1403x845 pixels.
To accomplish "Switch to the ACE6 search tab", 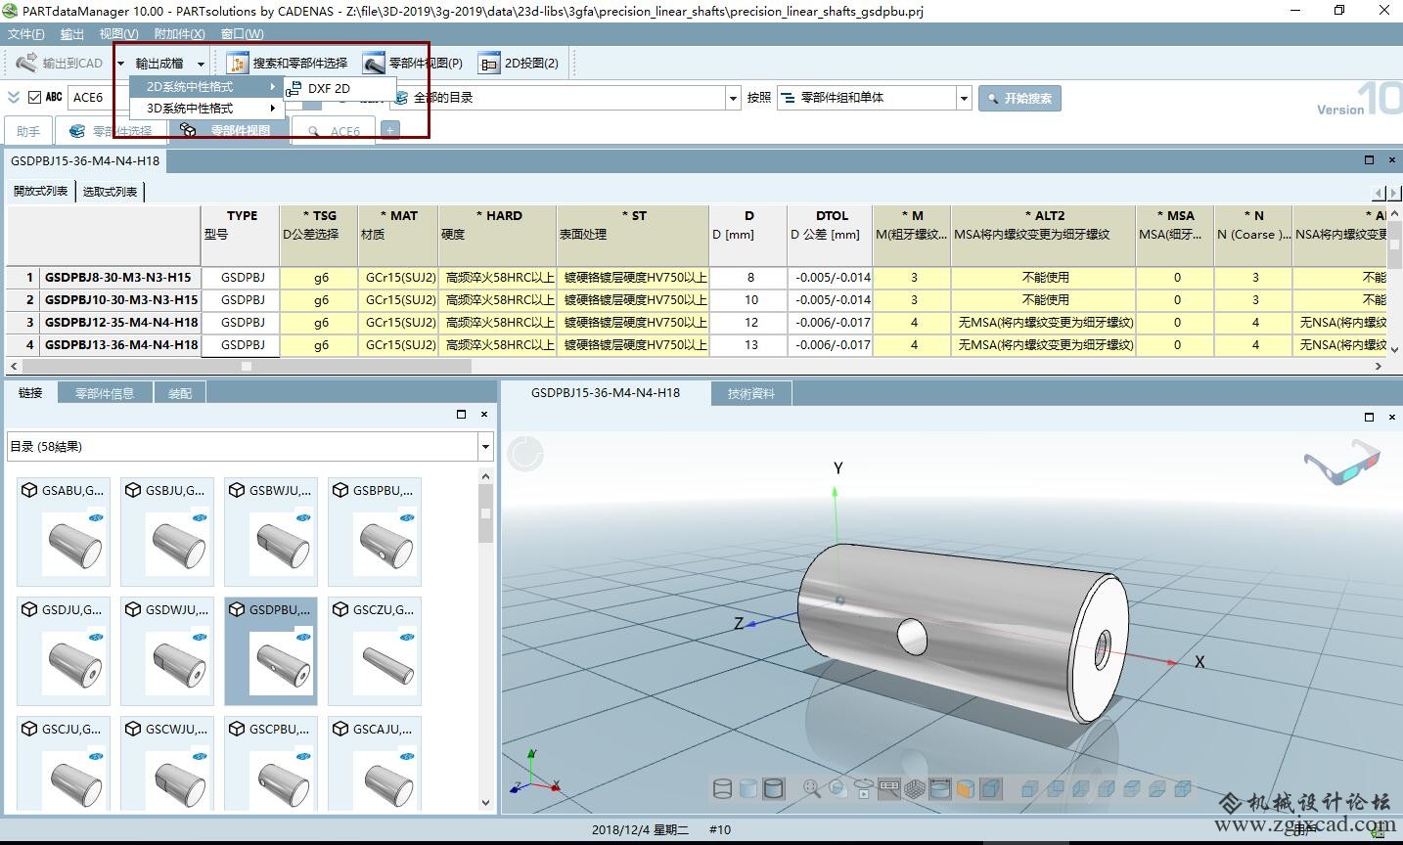I will coord(334,131).
